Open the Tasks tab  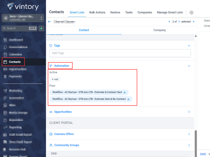[x=129, y=12]
